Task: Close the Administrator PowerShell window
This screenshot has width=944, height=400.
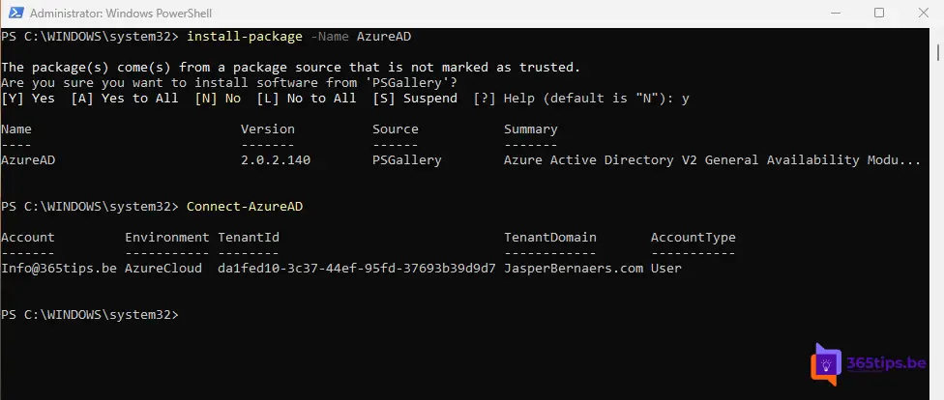Action: [923, 13]
